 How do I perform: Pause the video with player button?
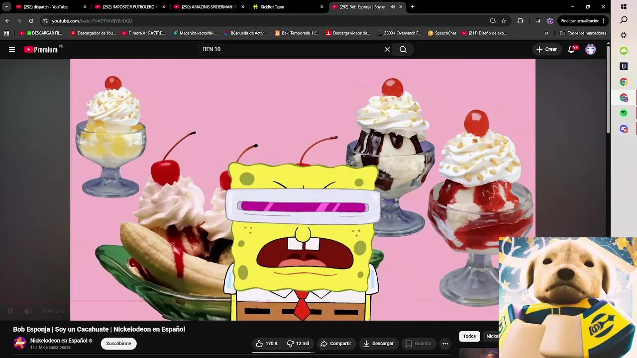10,311
